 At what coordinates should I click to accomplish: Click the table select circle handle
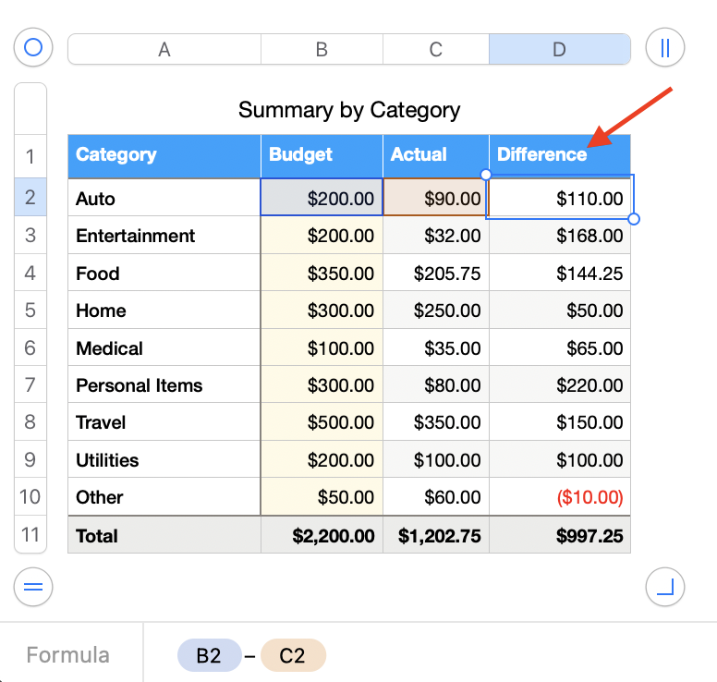coord(33,48)
